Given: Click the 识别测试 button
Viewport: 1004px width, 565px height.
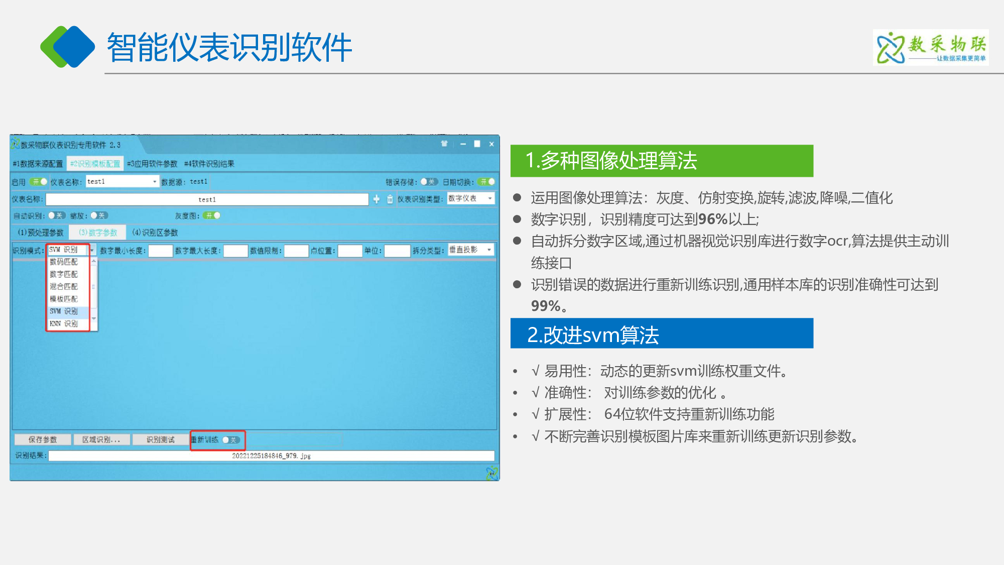Looking at the screenshot, I should (x=161, y=440).
